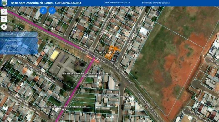Viewport: 219px width, 122px height.
Task: Click the municipal coat of arms logo
Action: point(4,3)
